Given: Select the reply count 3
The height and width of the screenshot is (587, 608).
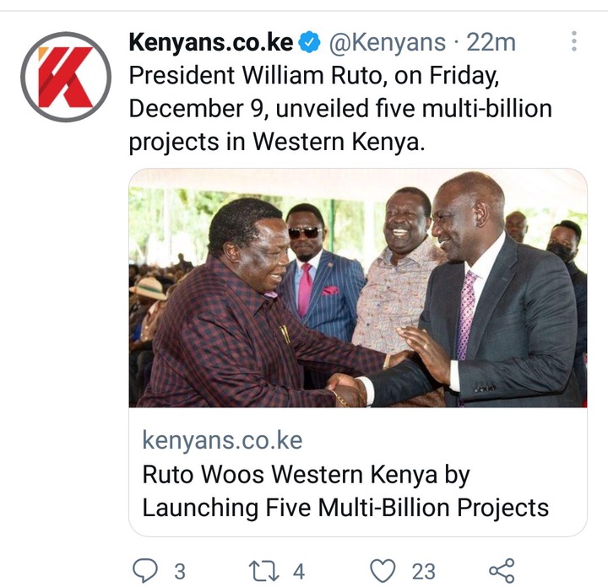Looking at the screenshot, I should click(x=180, y=572).
